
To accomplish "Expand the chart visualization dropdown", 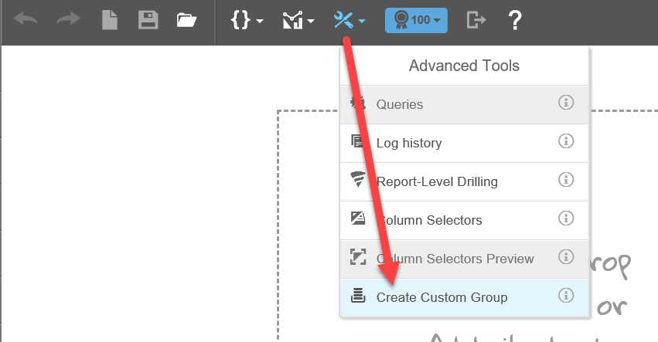I will tap(298, 20).
